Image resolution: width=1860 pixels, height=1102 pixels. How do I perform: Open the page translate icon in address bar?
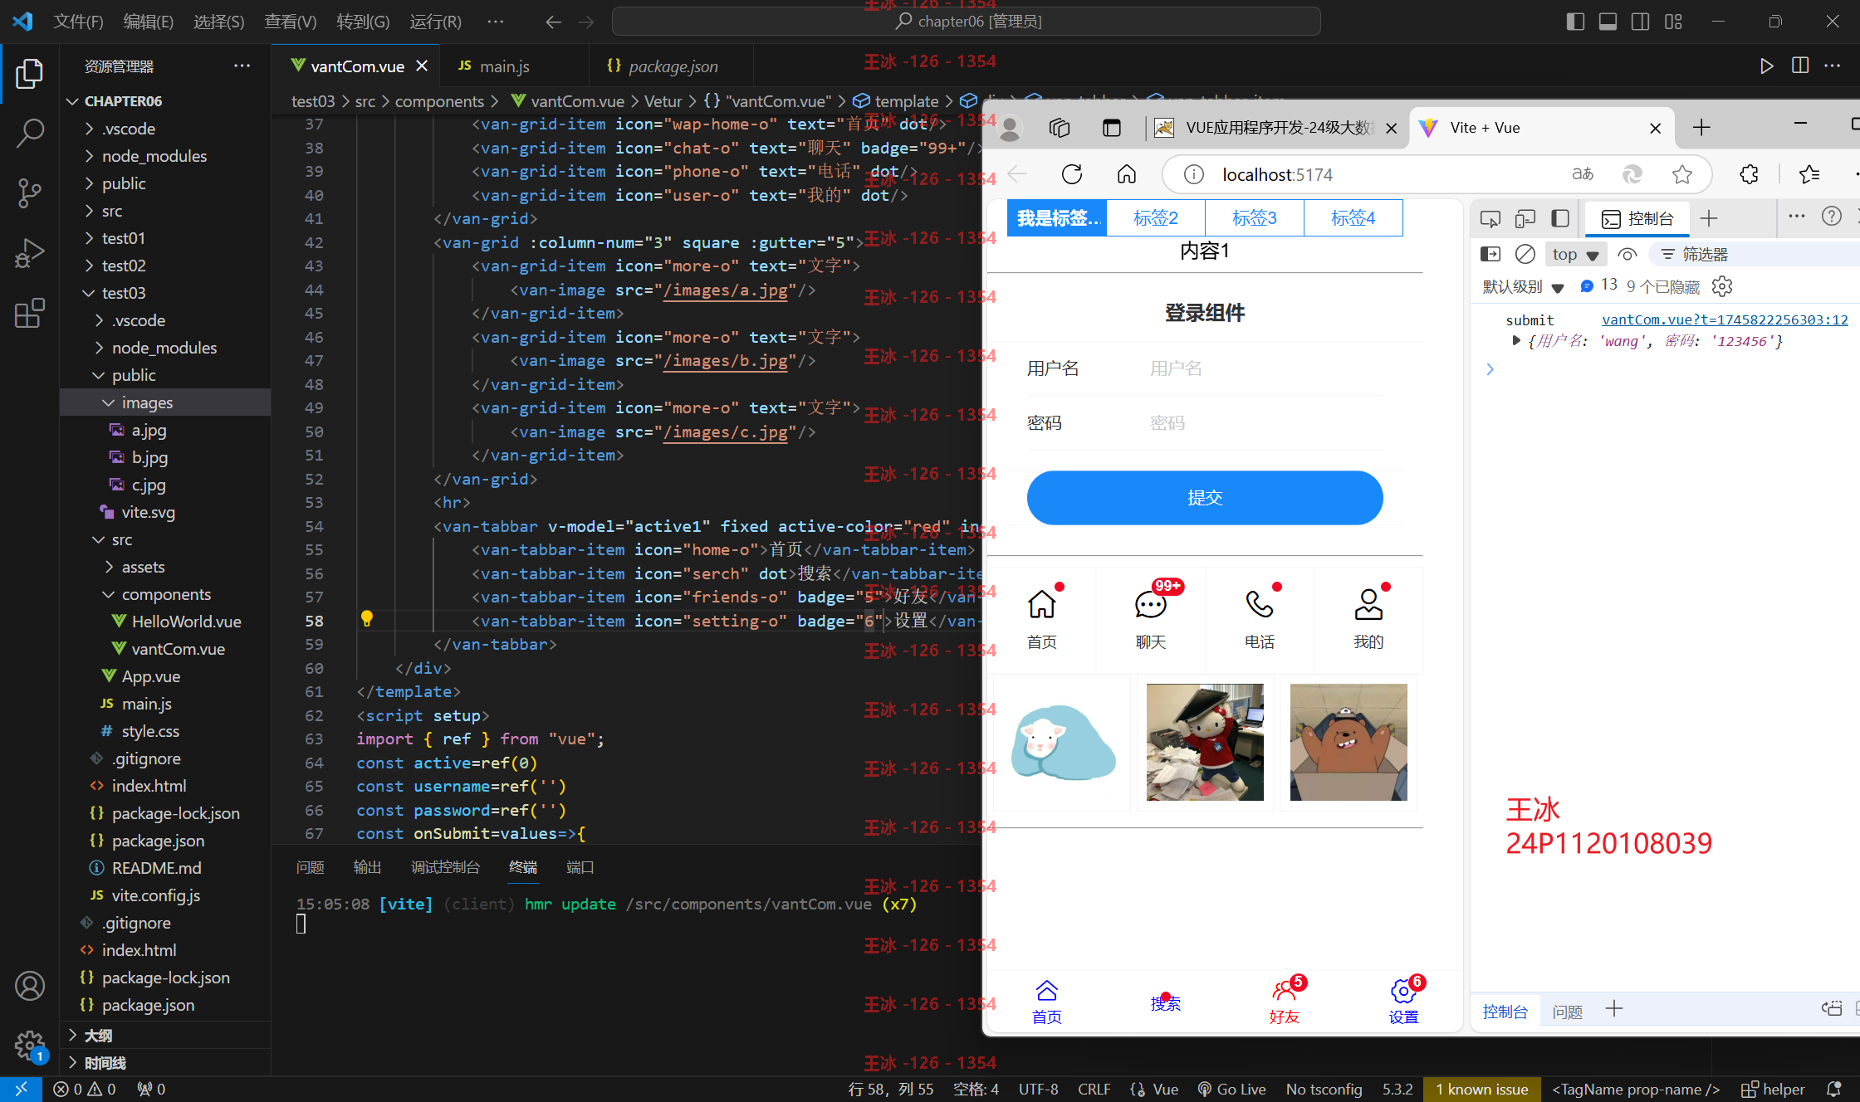(x=1583, y=174)
